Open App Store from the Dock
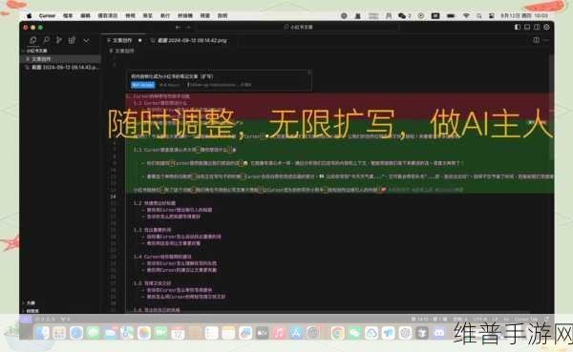Image resolution: width=573 pixels, height=352 pixels. coord(296,333)
